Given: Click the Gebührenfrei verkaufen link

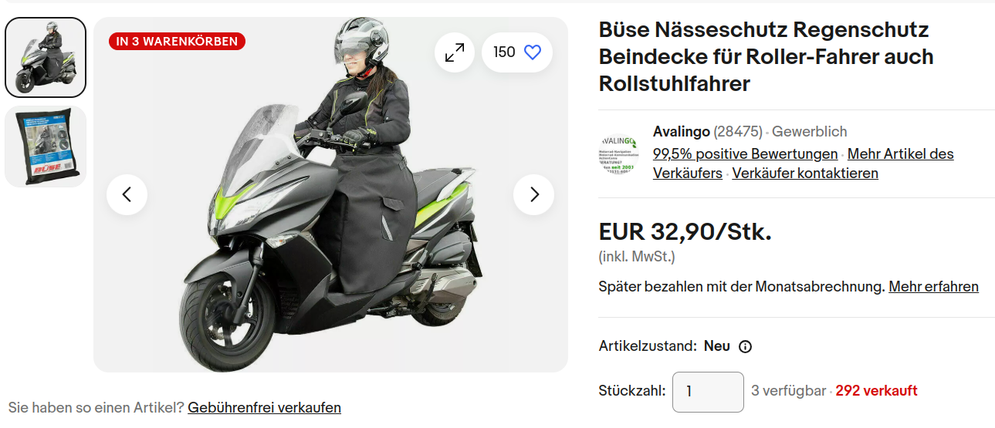Looking at the screenshot, I should tap(264, 407).
